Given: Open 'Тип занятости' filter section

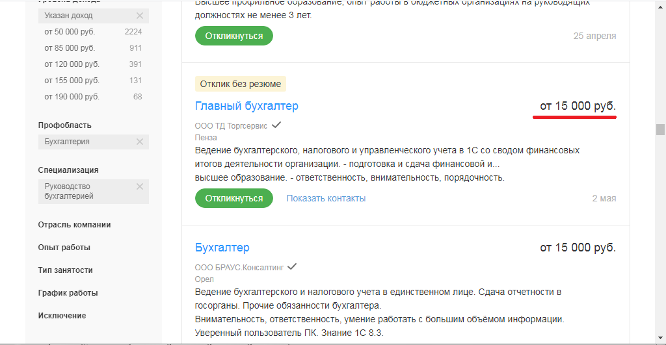Looking at the screenshot, I should click(66, 270).
